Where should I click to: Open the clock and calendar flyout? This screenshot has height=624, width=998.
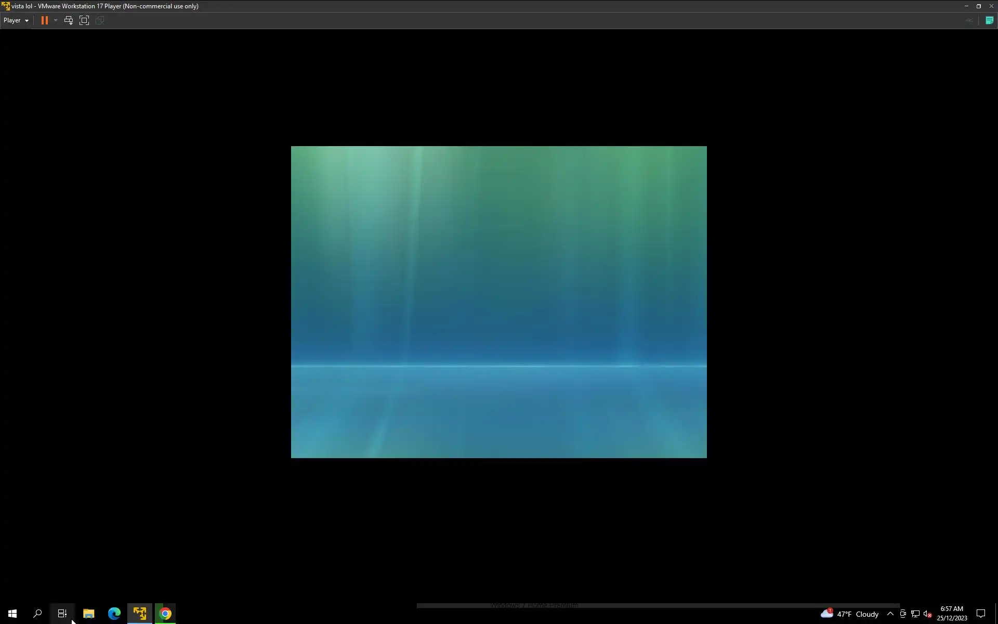952,614
